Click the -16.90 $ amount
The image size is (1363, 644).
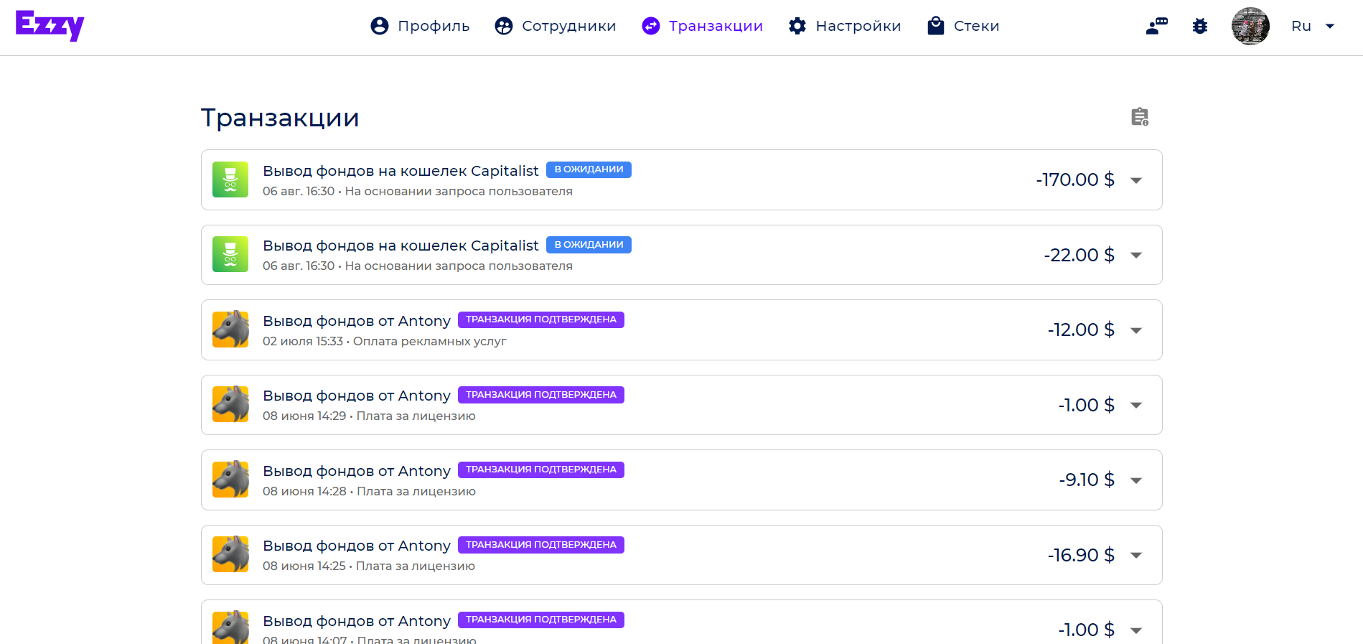click(x=1081, y=555)
